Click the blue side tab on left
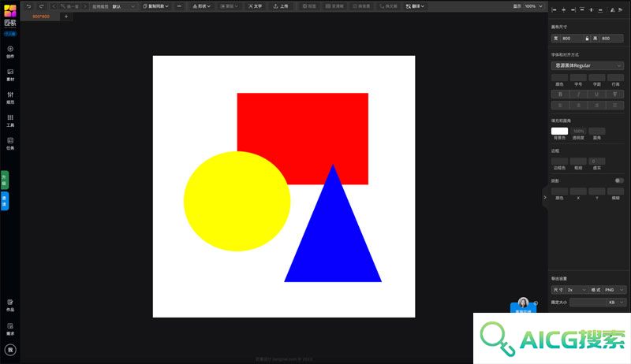This screenshot has width=631, height=364. [5, 201]
